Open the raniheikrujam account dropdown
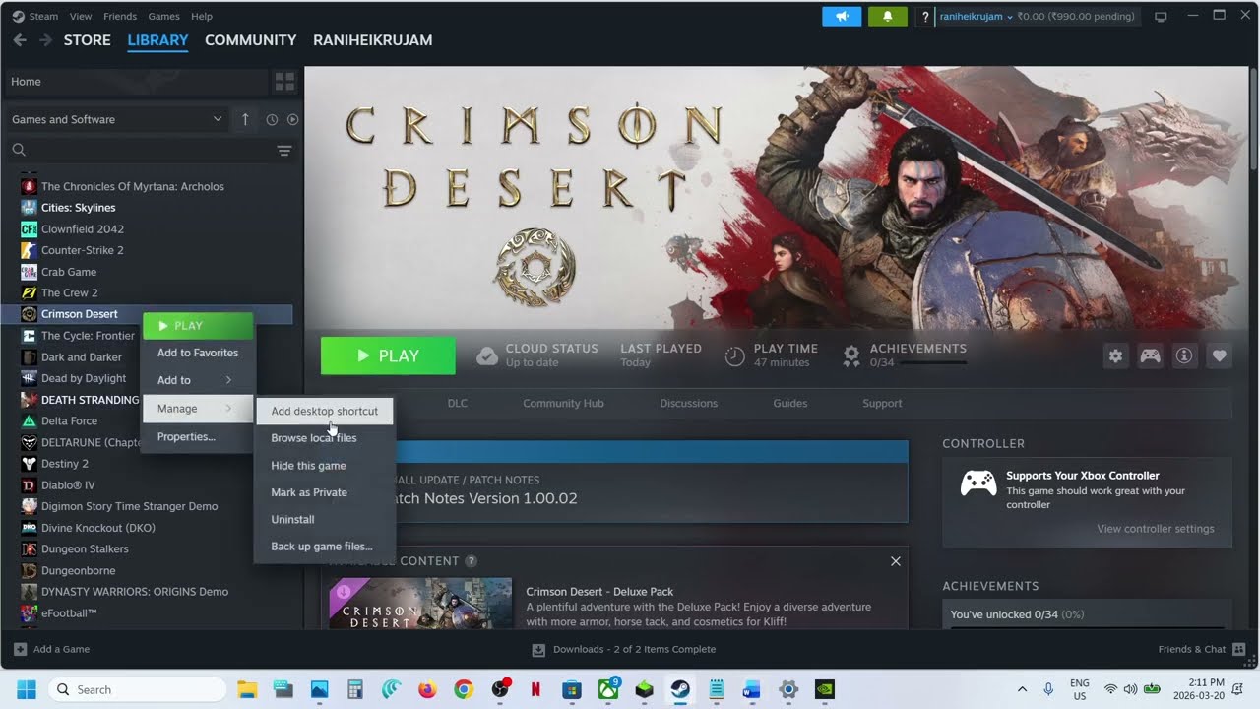1260x709 pixels. click(976, 17)
